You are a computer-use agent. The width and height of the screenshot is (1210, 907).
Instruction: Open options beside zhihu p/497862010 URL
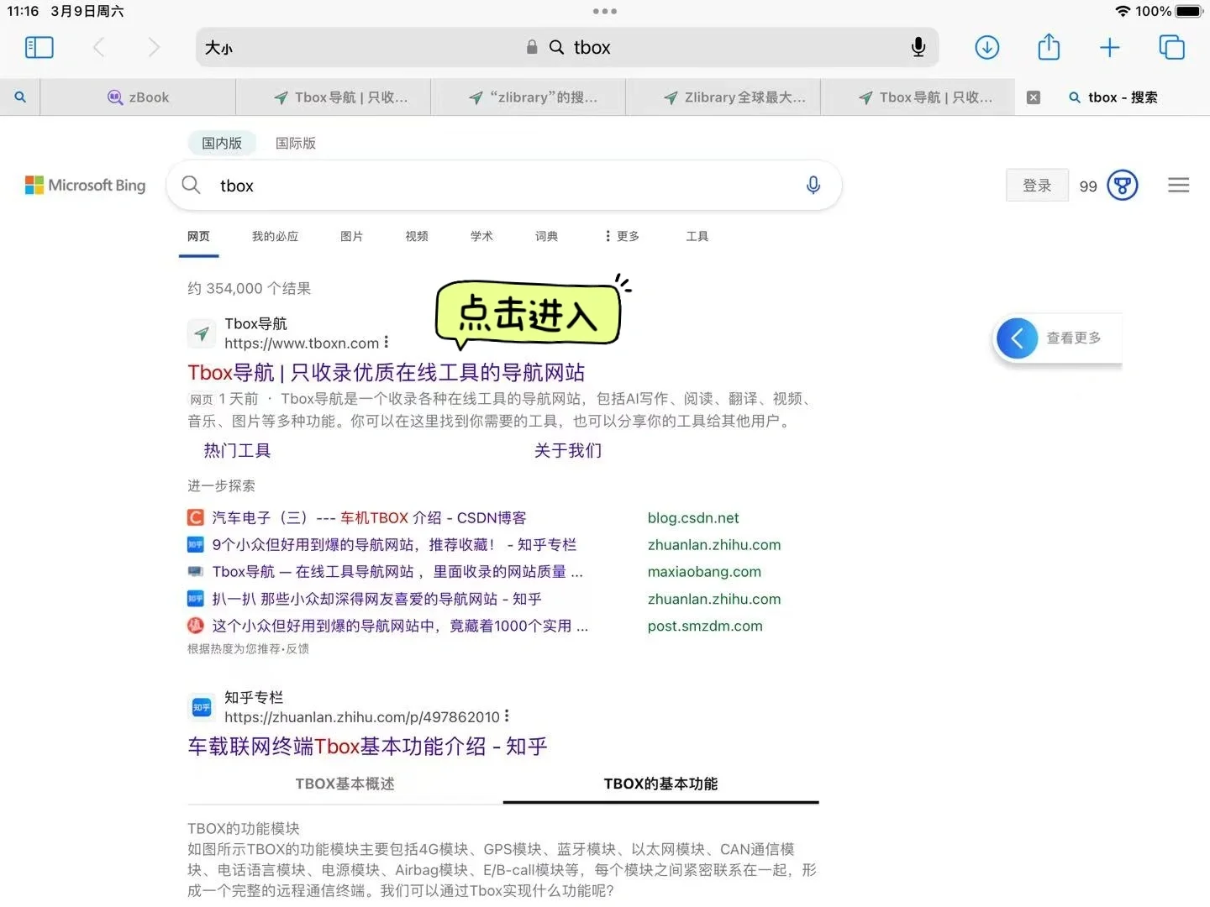507,716
